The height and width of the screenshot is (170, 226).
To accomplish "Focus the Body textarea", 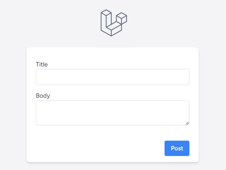I will (x=112, y=113).
